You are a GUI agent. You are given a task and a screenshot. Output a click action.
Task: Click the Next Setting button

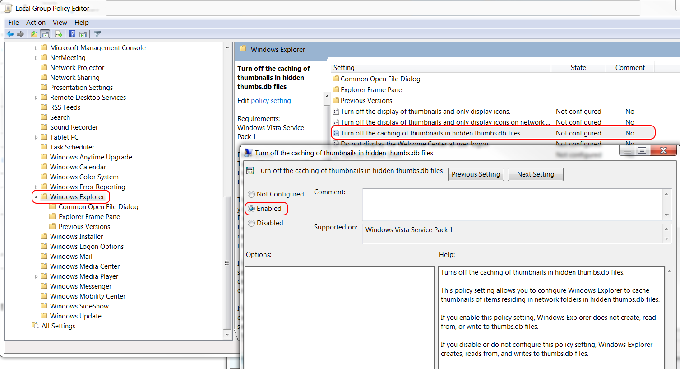click(x=536, y=174)
